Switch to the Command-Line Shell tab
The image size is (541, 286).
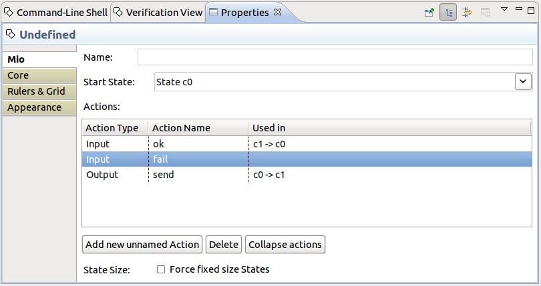point(56,13)
